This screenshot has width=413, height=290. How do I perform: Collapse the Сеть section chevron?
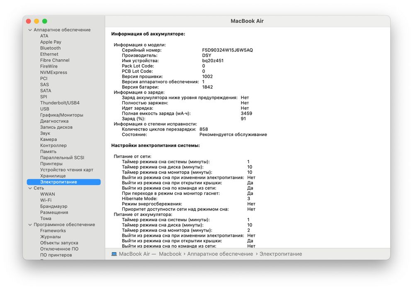coord(30,188)
